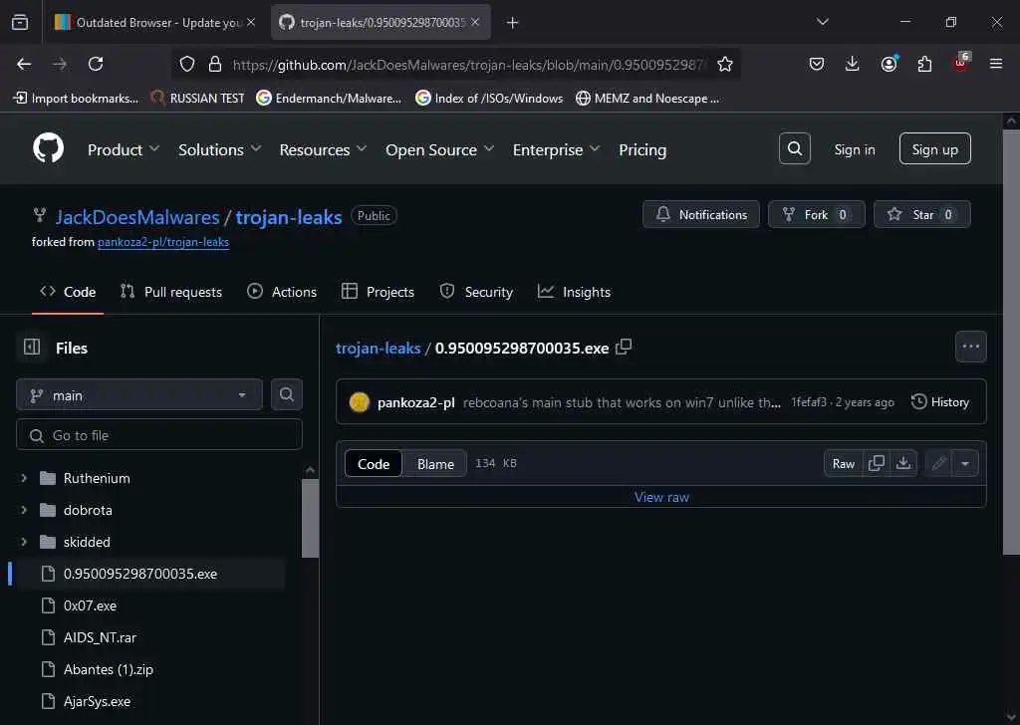Image resolution: width=1020 pixels, height=725 pixels.
Task: Open the commit History link
Action: [x=940, y=402]
